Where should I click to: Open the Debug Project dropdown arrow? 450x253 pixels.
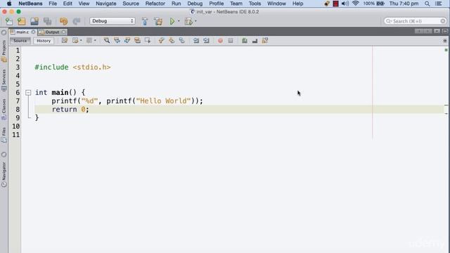(195, 21)
